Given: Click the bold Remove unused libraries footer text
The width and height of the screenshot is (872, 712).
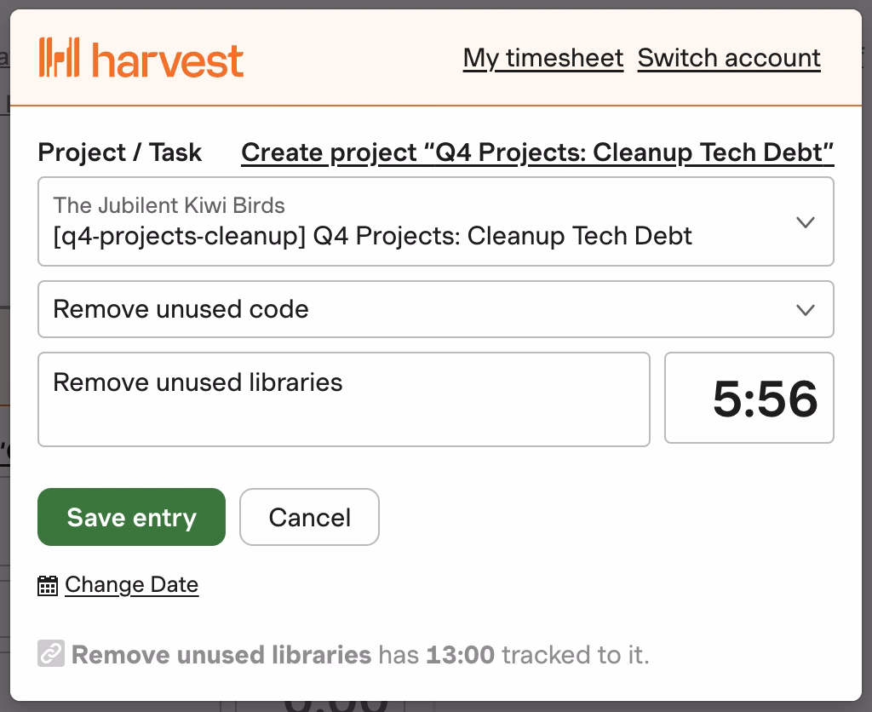Looking at the screenshot, I should (x=221, y=655).
